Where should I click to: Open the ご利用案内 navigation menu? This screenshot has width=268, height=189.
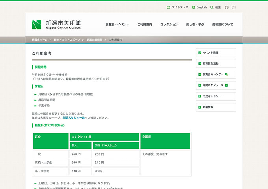click(x=145, y=24)
